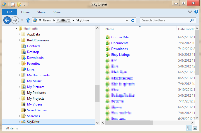Open address bar history dropdown

coord(127,21)
